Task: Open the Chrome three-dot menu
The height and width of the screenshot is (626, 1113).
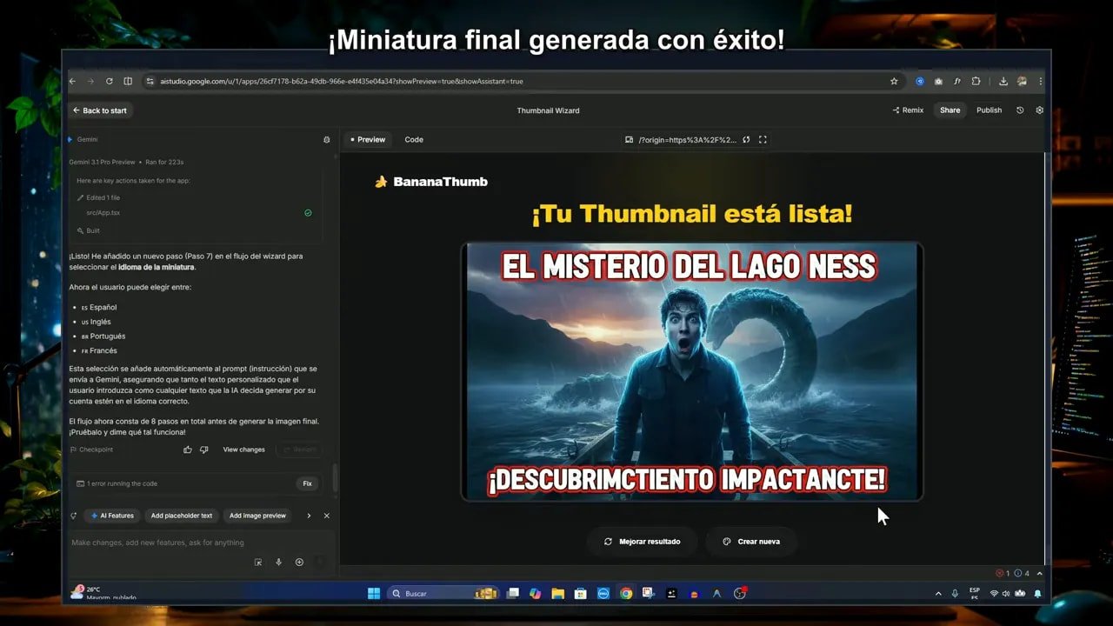Action: click(1040, 81)
